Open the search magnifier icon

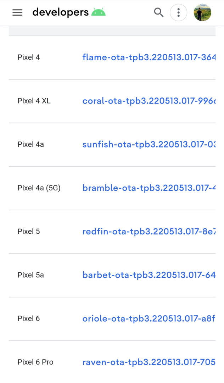coord(158,12)
